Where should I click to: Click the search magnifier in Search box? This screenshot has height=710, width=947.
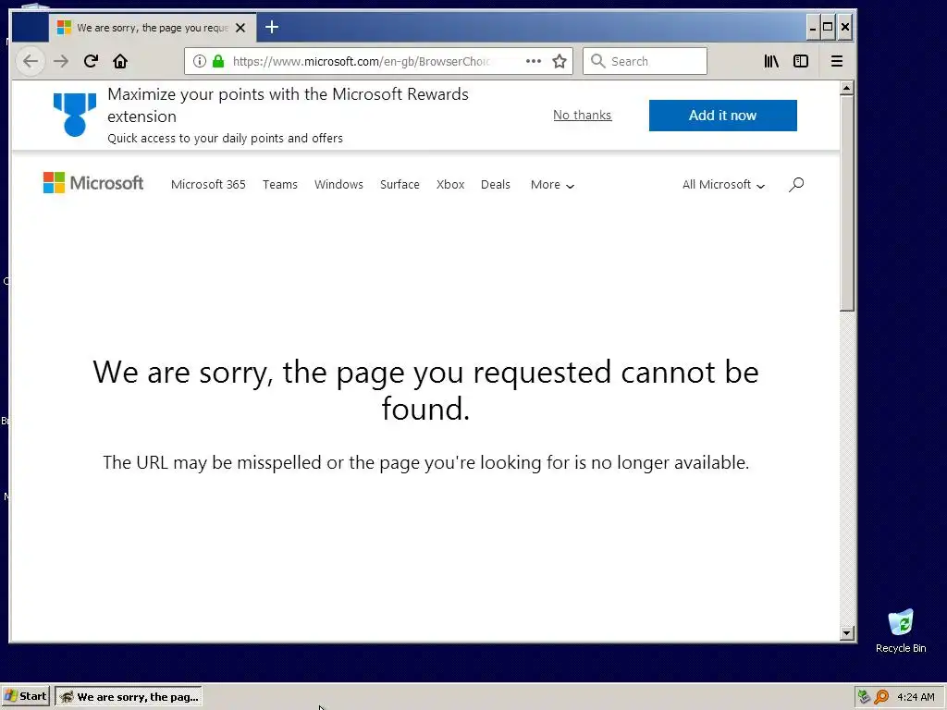597,61
